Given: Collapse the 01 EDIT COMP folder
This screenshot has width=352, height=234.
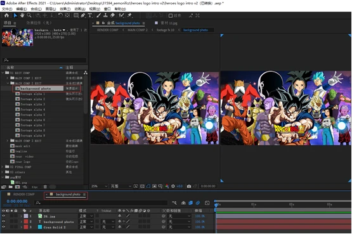Looking at the screenshot, I should click(x=3, y=73).
